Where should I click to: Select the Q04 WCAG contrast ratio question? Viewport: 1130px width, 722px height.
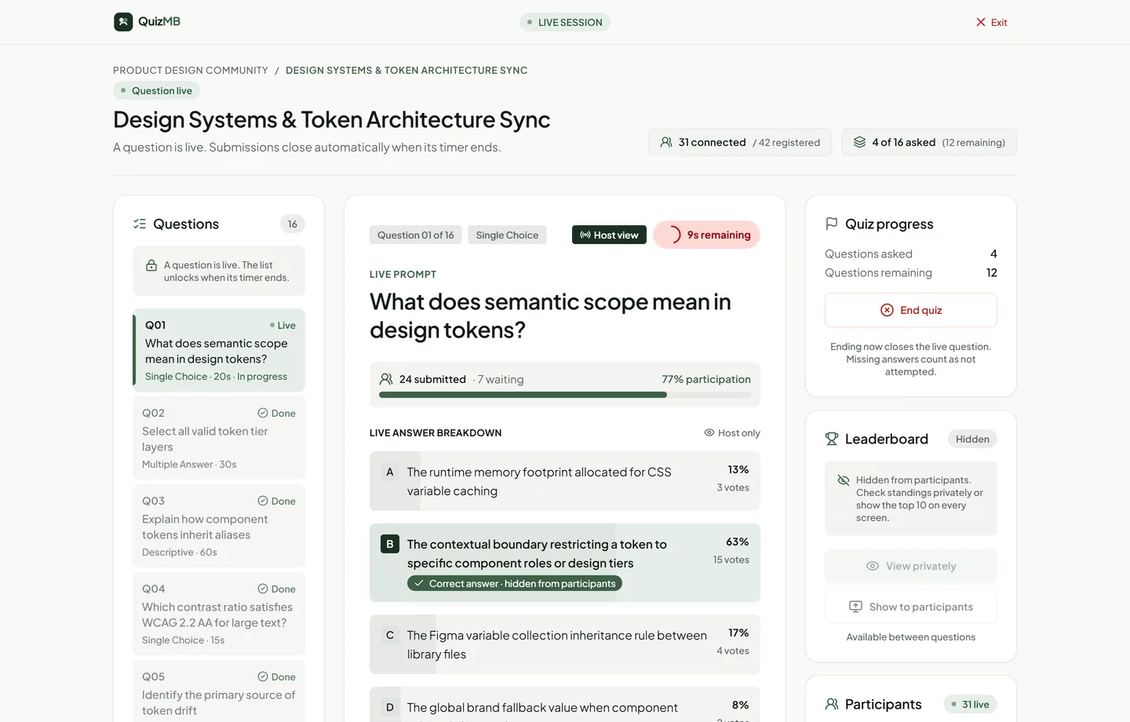pos(219,614)
